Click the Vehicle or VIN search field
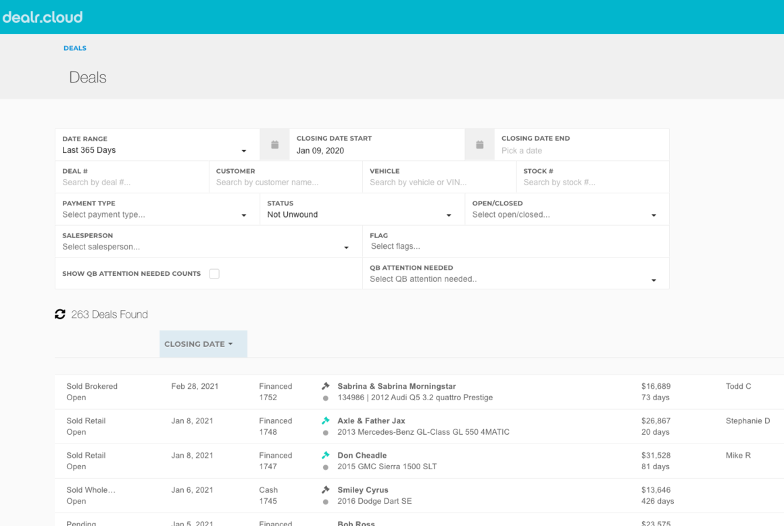784x526 pixels. click(439, 177)
